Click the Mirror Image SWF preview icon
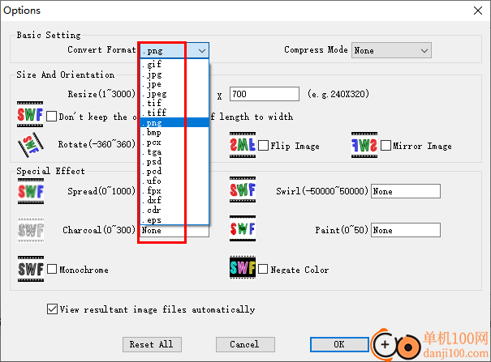The width and height of the screenshot is (491, 362). [x=364, y=145]
